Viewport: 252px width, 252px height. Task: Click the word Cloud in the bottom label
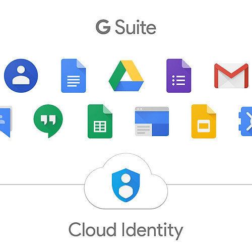(92, 229)
